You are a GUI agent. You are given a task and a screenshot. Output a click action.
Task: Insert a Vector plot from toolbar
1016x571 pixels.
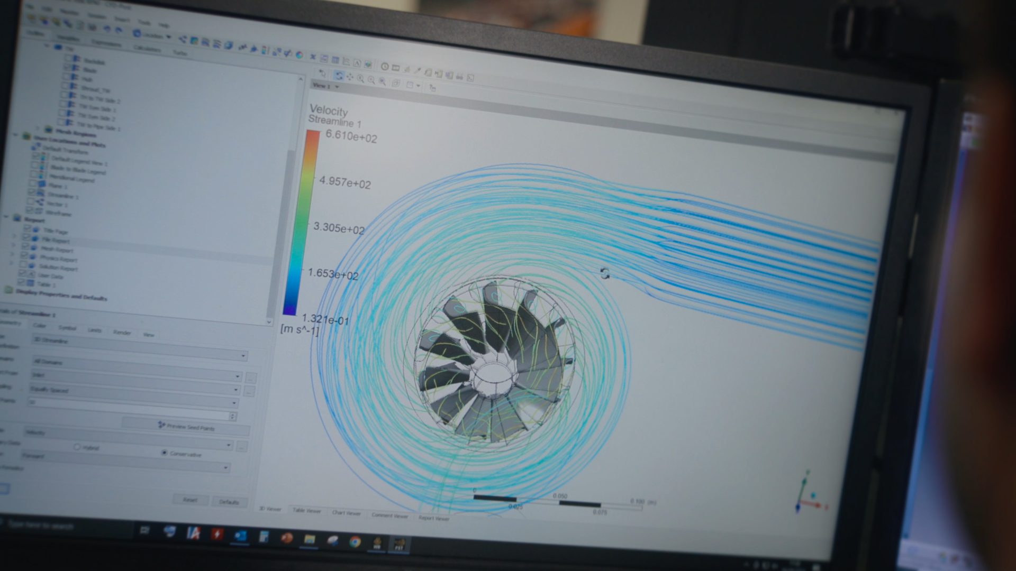[183, 39]
